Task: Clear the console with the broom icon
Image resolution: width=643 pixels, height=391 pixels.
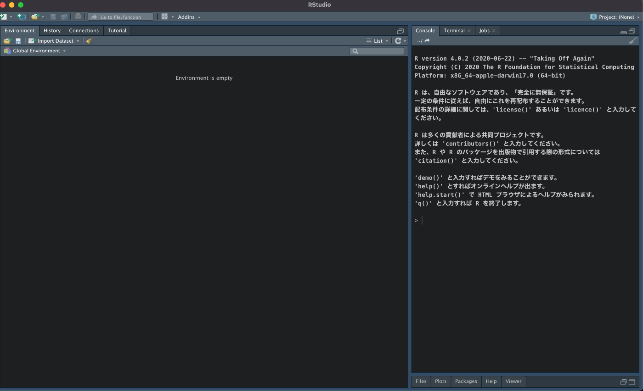Action: pos(633,41)
